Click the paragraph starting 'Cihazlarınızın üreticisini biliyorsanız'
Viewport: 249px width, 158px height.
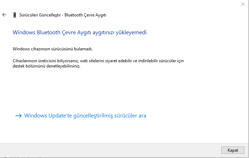(98, 63)
